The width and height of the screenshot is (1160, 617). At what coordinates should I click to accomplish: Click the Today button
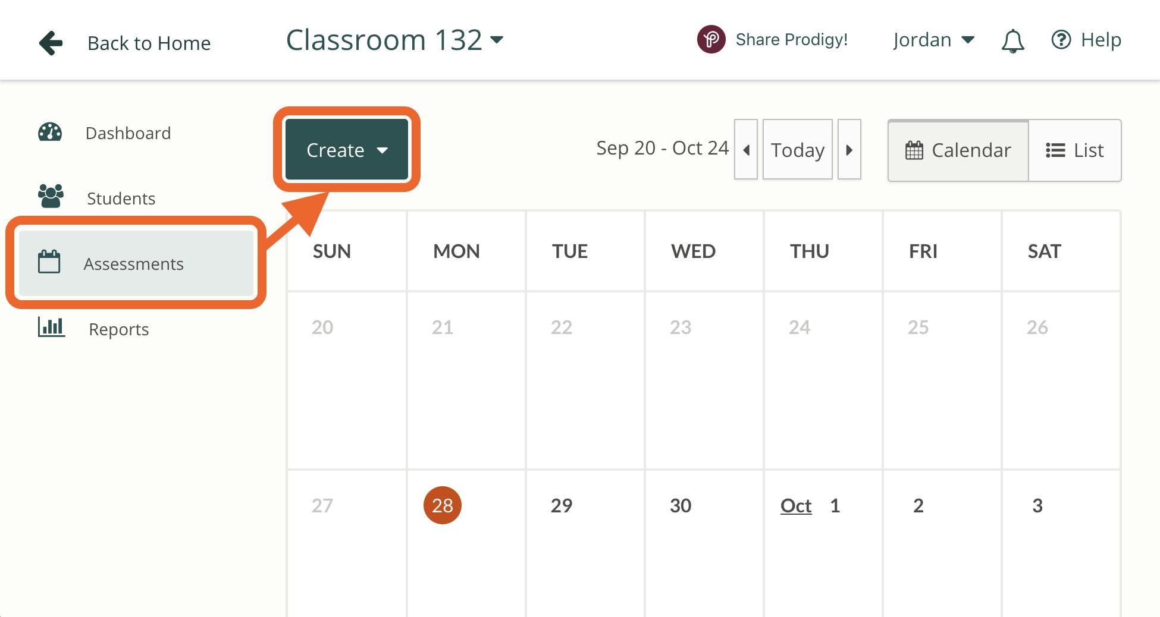click(x=797, y=150)
